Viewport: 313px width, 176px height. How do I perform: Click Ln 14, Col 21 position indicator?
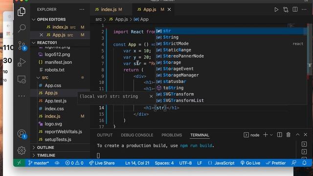tap(137, 163)
